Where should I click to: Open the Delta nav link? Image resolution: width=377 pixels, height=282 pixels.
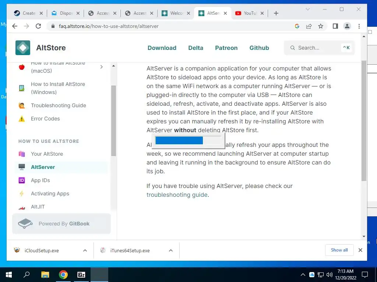pyautogui.click(x=196, y=48)
